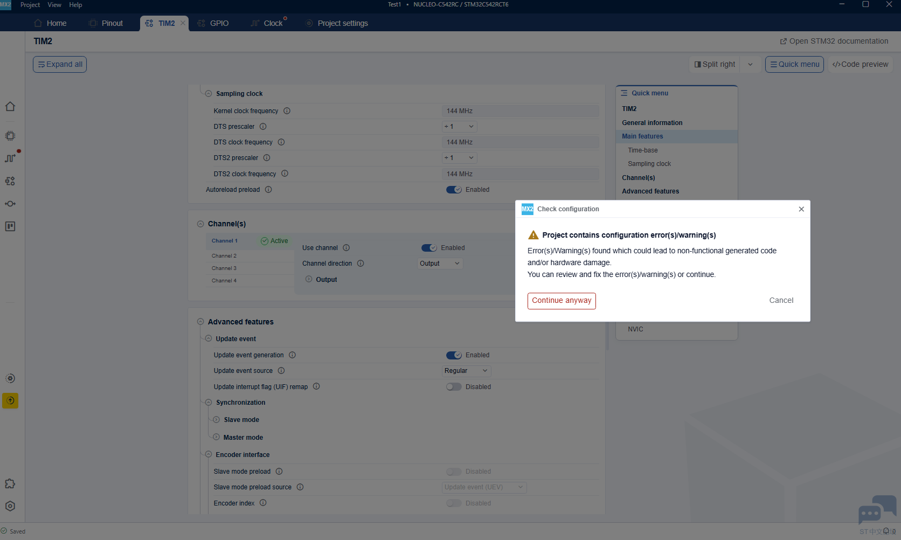
Task: Click Expand all button
Action: pyautogui.click(x=60, y=64)
